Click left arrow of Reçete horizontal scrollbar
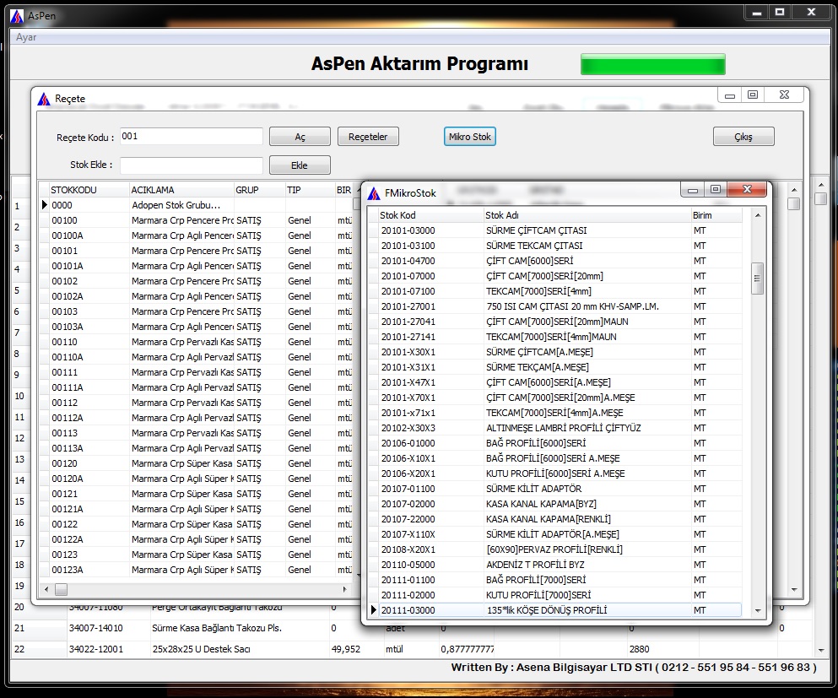The image size is (838, 698). tap(46, 589)
